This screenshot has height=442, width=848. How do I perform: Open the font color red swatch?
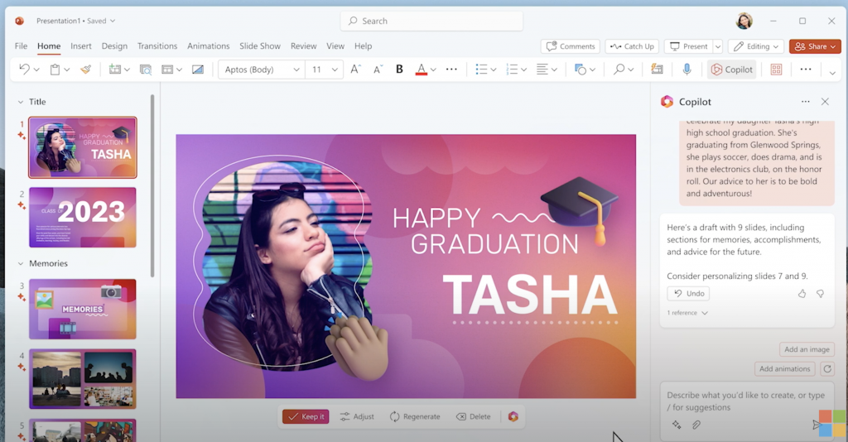(421, 70)
